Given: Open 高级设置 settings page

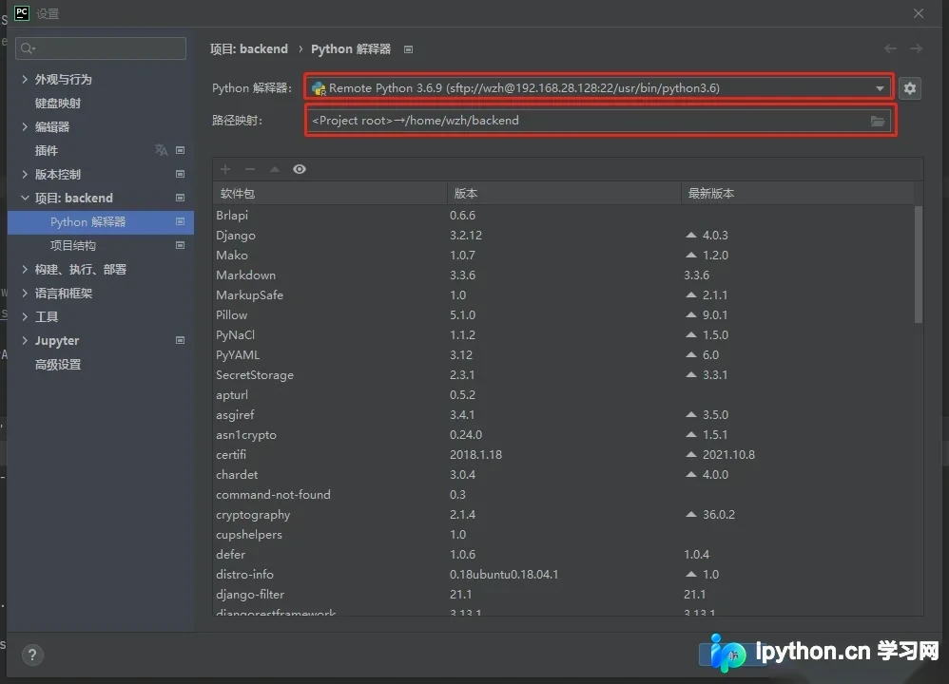Looking at the screenshot, I should tap(58, 365).
